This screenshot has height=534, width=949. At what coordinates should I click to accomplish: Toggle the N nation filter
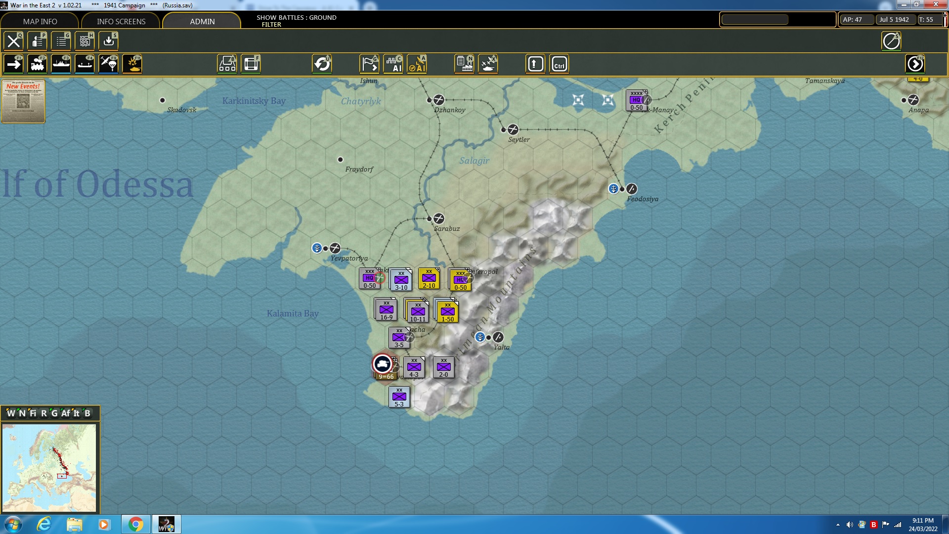[x=22, y=413]
